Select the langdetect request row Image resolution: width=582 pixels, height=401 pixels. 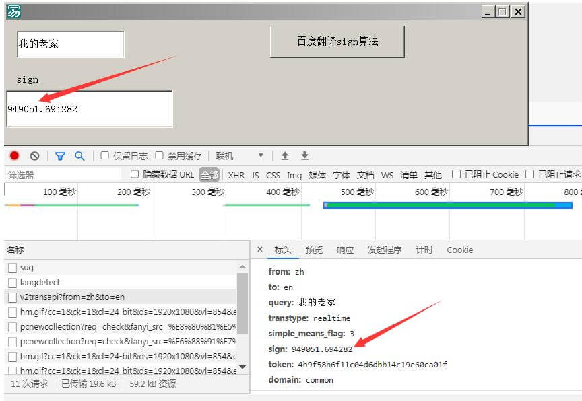tap(121, 283)
